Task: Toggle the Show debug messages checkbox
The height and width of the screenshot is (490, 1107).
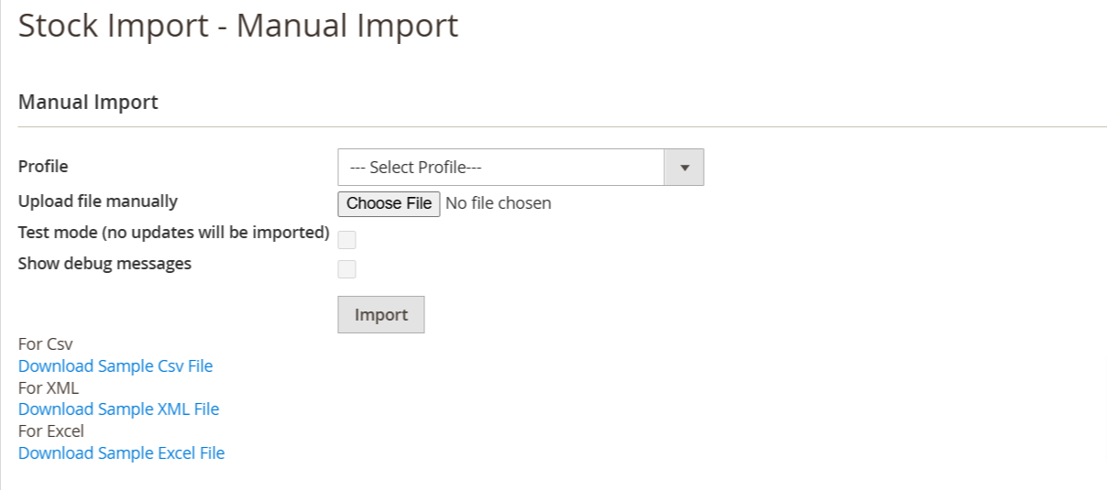Action: point(347,269)
